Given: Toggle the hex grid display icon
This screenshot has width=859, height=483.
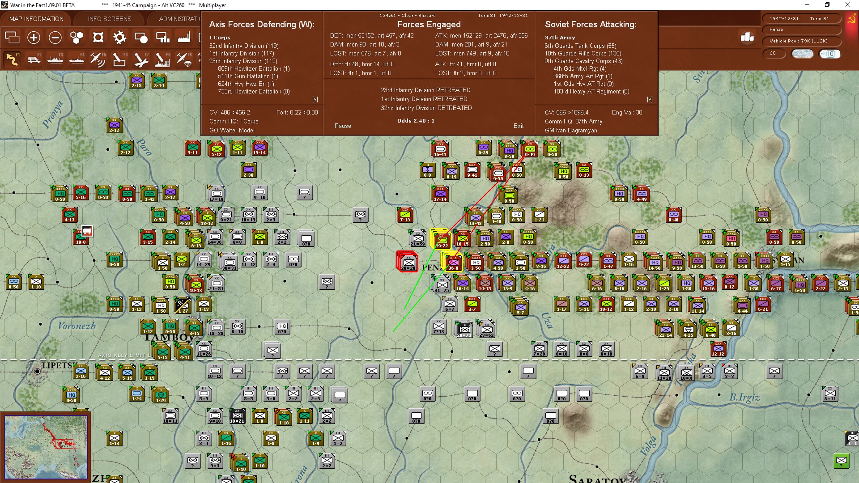Looking at the screenshot, I should [77, 38].
